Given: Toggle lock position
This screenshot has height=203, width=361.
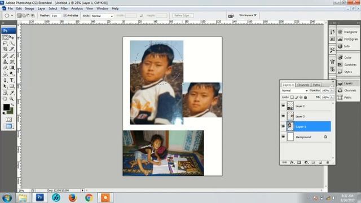Looking at the screenshot, I should coord(301,98).
